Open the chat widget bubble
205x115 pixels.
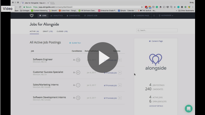189,109
